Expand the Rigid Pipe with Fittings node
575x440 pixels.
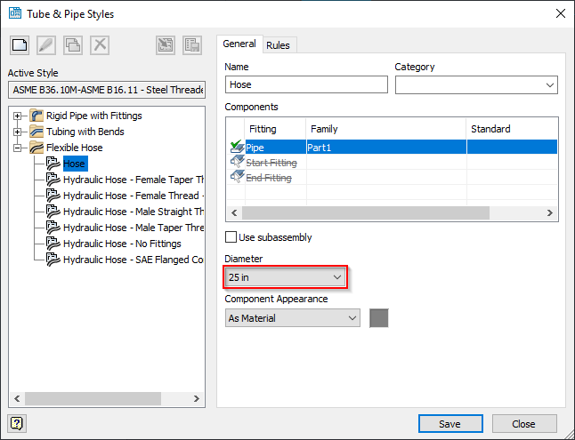18,116
